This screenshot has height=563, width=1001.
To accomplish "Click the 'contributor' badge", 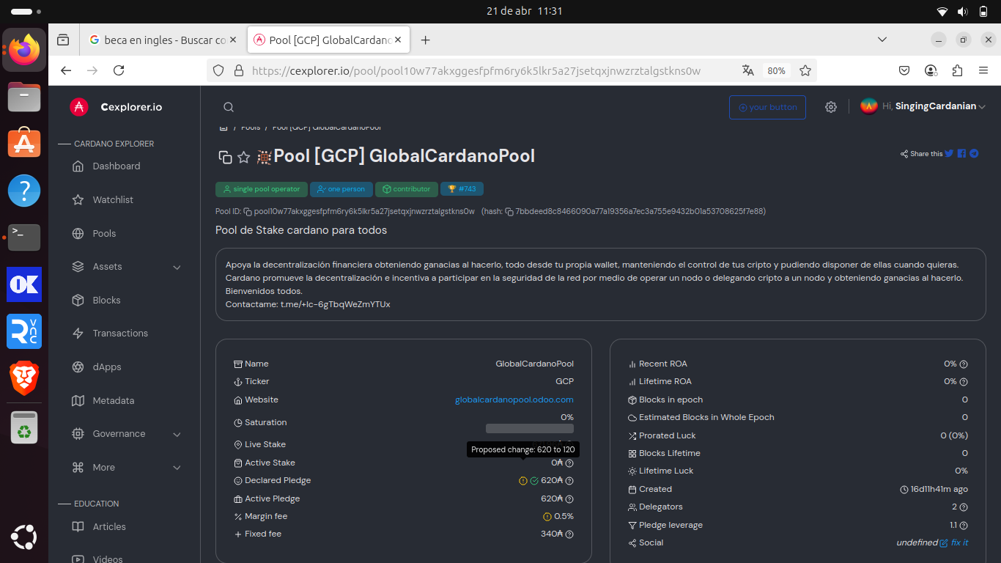I will point(407,189).
